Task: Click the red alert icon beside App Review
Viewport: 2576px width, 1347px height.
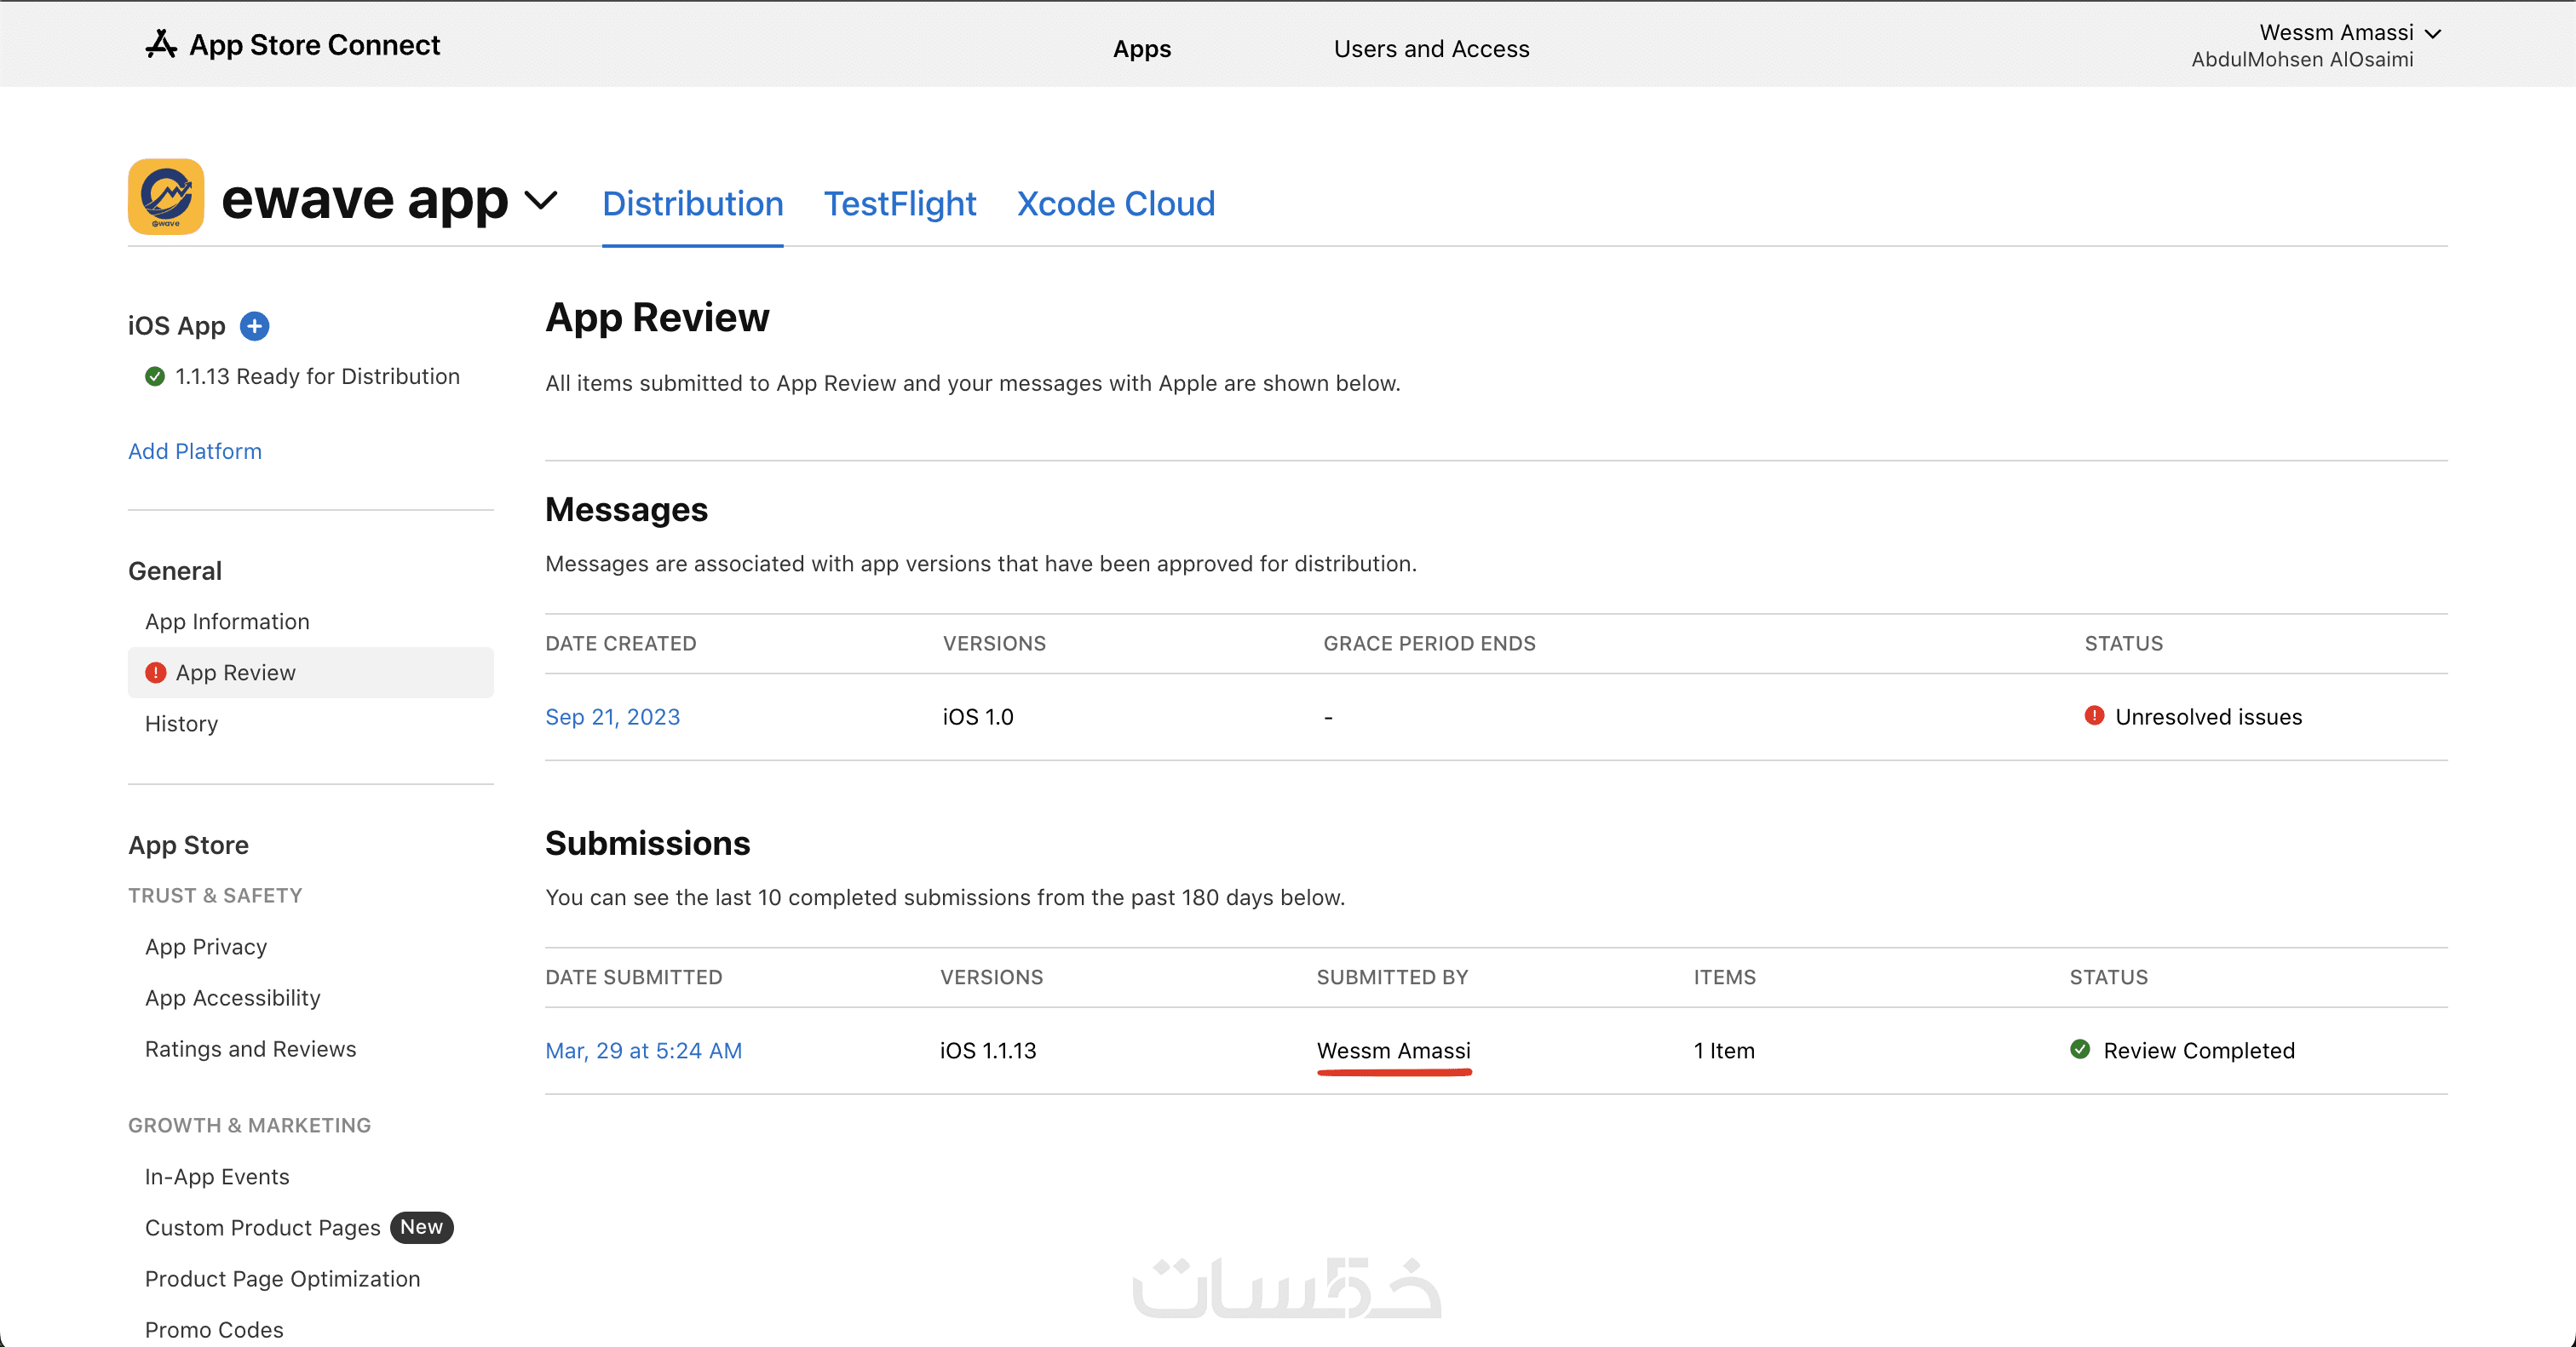Action: click(x=156, y=673)
